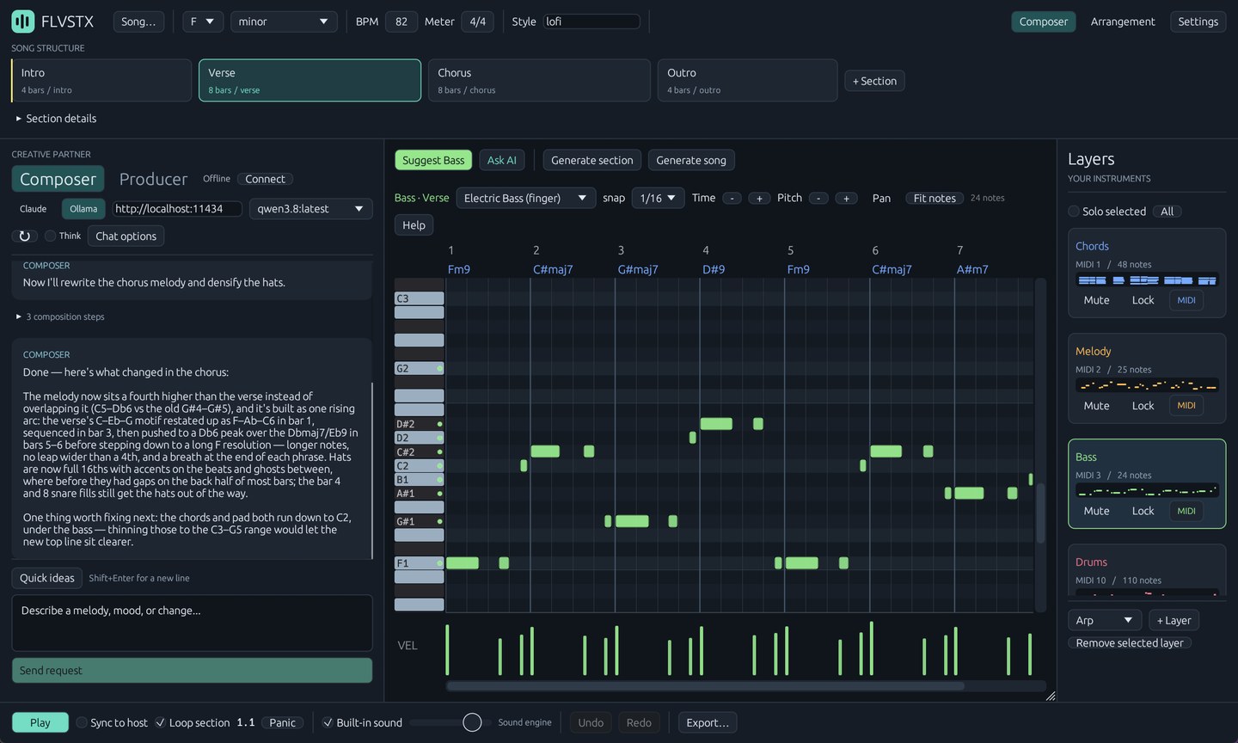Select the Claude provider tab
The image size is (1238, 743).
[x=34, y=209]
